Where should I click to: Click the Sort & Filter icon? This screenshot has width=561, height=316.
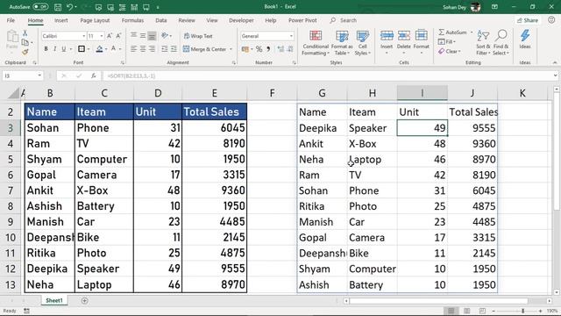[x=483, y=36]
